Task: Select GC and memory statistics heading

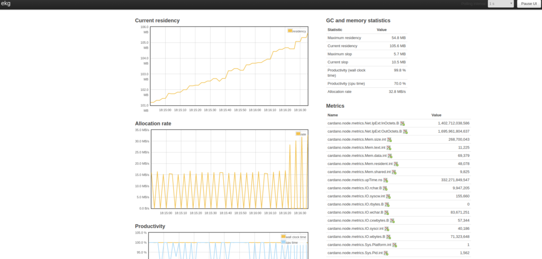Action: pyautogui.click(x=358, y=21)
